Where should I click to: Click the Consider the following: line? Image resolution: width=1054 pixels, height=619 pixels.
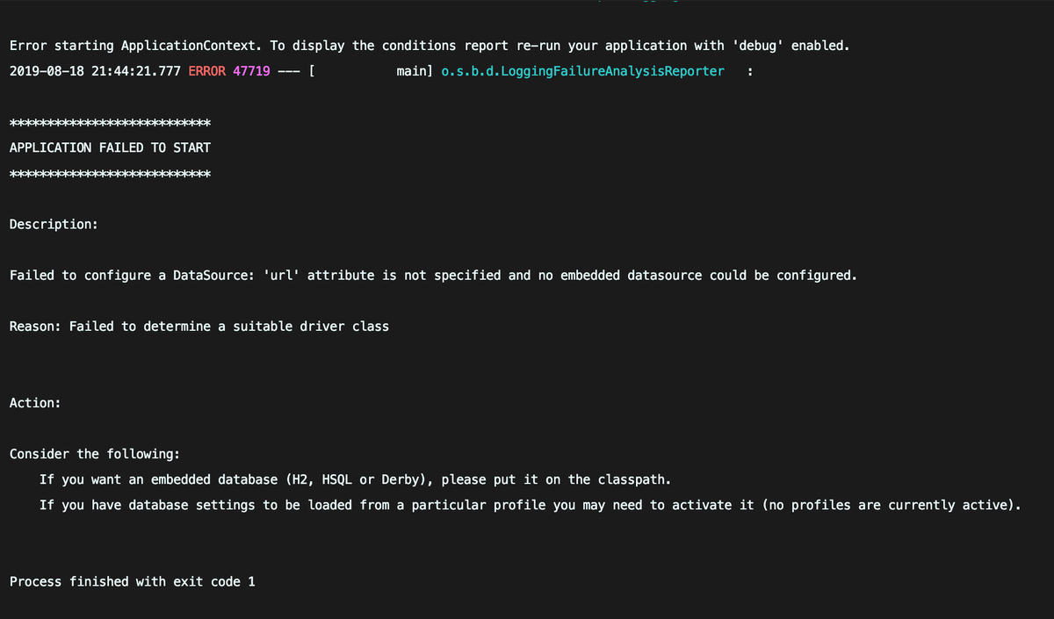95,454
